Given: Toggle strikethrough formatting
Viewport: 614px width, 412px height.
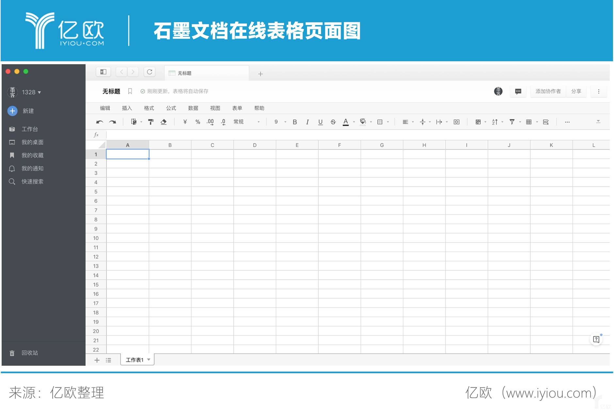Looking at the screenshot, I should pyautogui.click(x=333, y=122).
